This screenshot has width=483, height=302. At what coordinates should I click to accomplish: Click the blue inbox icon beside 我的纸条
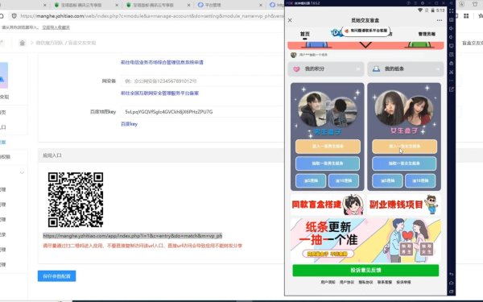point(376,69)
